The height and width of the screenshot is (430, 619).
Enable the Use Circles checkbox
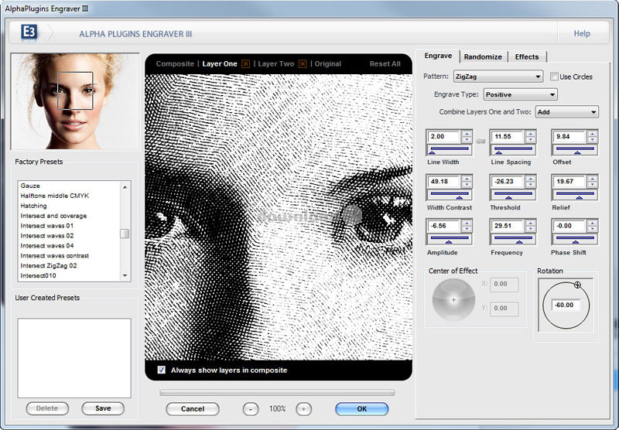554,77
